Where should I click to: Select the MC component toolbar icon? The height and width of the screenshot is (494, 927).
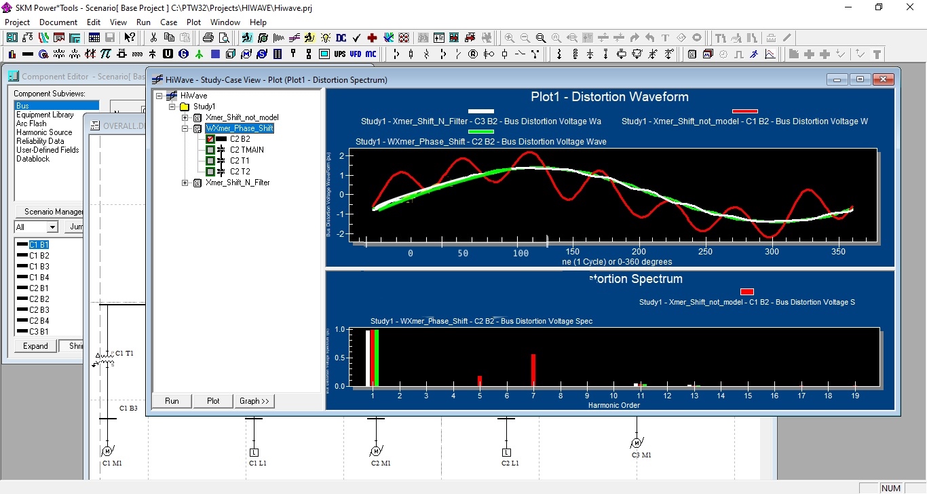pyautogui.click(x=371, y=54)
